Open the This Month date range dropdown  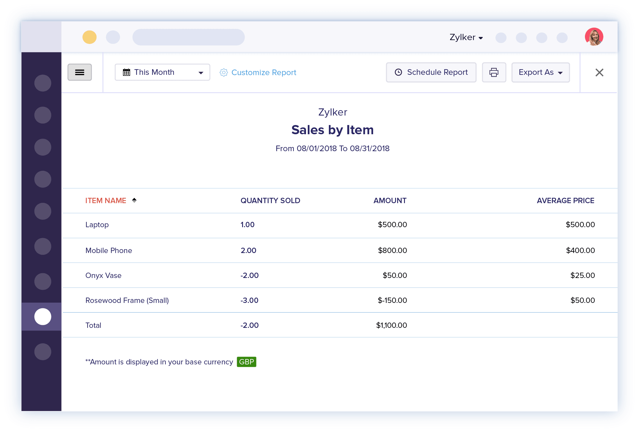pyautogui.click(x=162, y=72)
